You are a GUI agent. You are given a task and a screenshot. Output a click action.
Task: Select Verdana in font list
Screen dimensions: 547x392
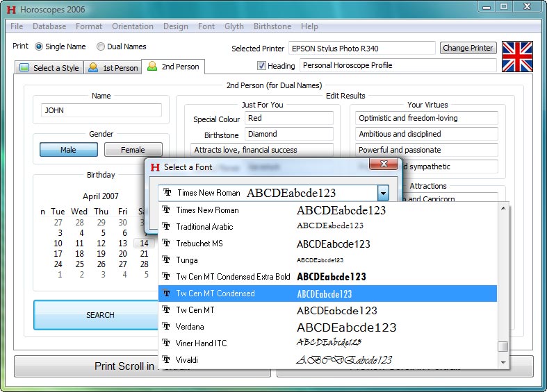tap(327, 327)
